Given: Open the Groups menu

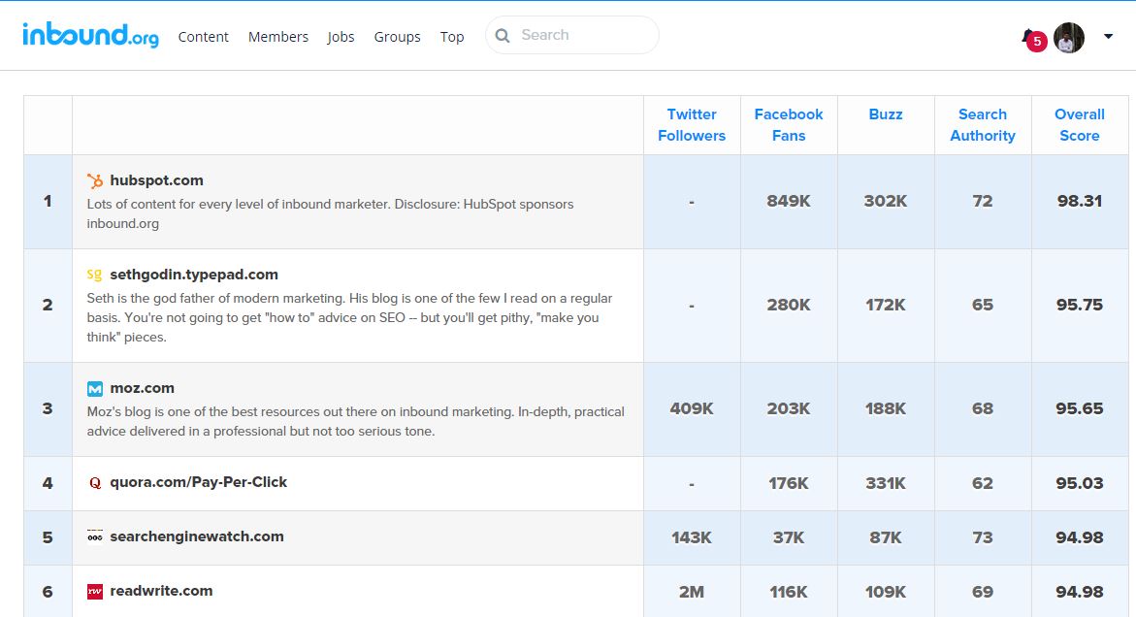Looking at the screenshot, I should (397, 37).
